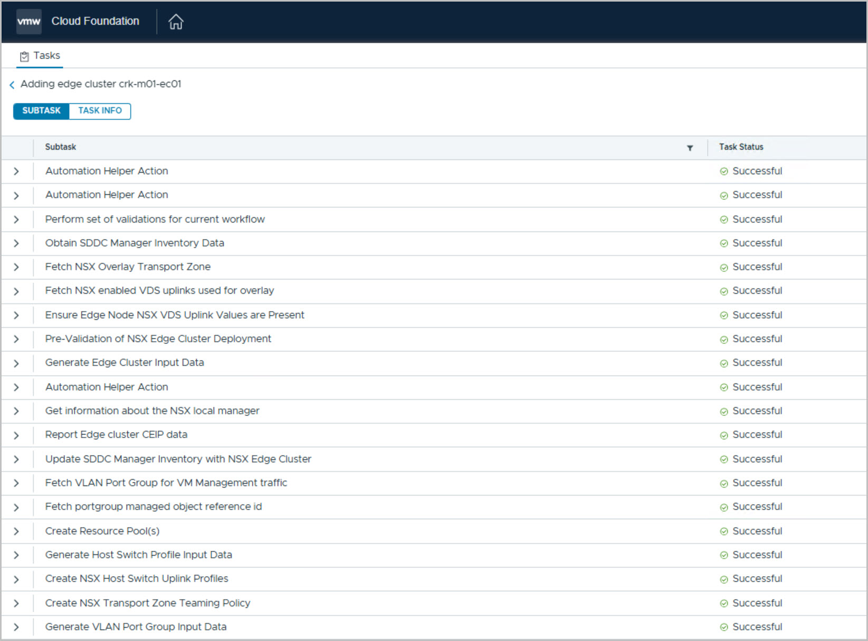Click the Cloud Foundation title
The image size is (868, 641).
tap(96, 21)
